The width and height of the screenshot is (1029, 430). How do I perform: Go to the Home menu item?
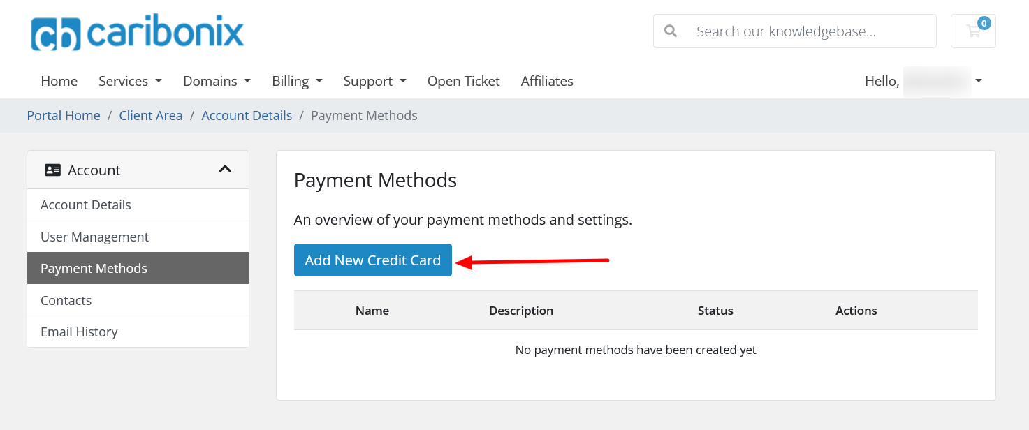59,81
